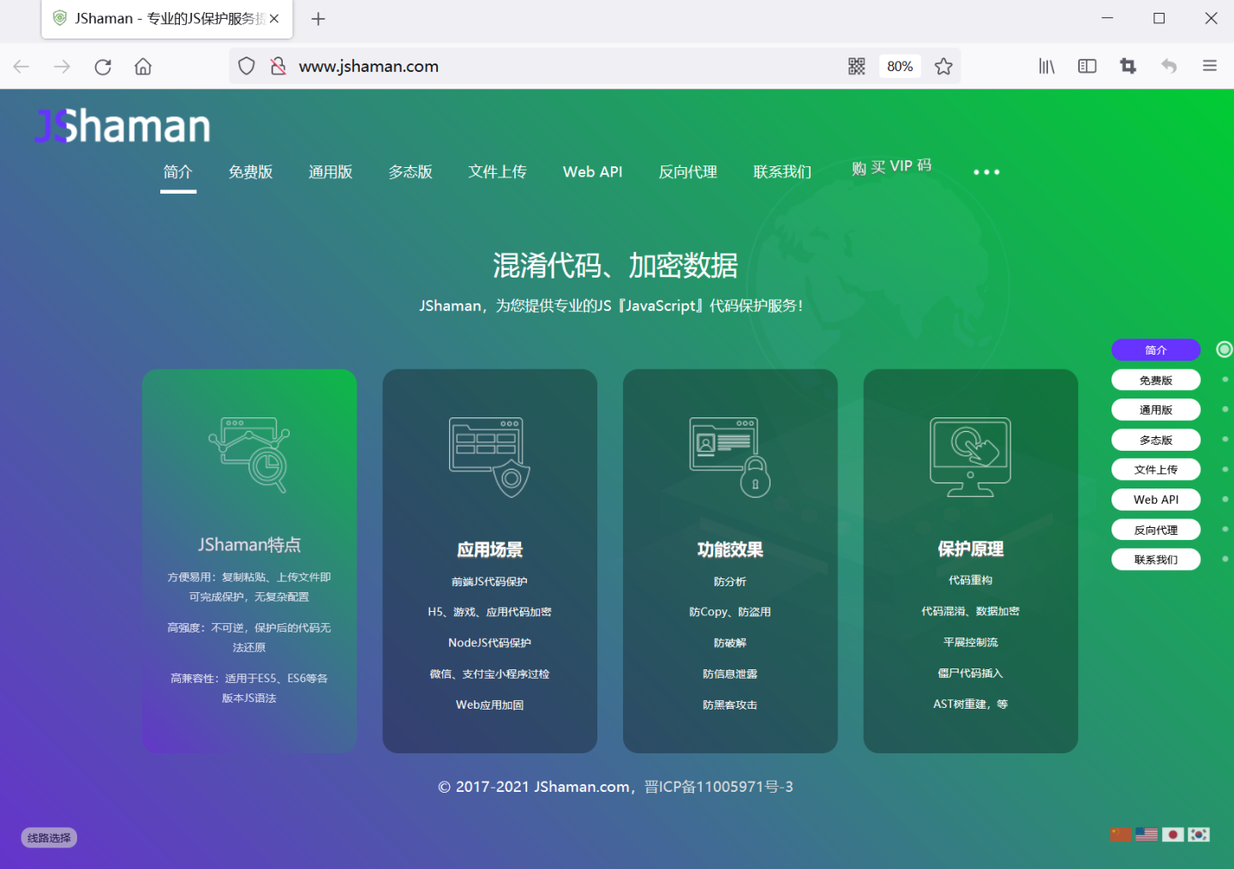Open the 联系我们 navigation item
Viewport: 1234px width, 869px height.
click(782, 172)
